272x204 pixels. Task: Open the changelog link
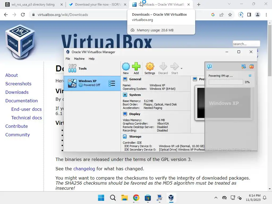(84, 169)
